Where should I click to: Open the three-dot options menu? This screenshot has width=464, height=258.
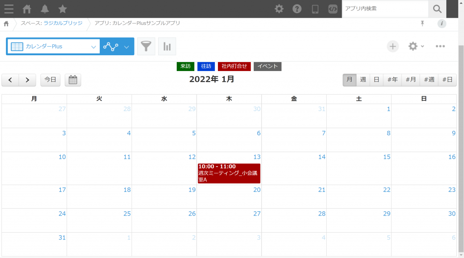[440, 46]
